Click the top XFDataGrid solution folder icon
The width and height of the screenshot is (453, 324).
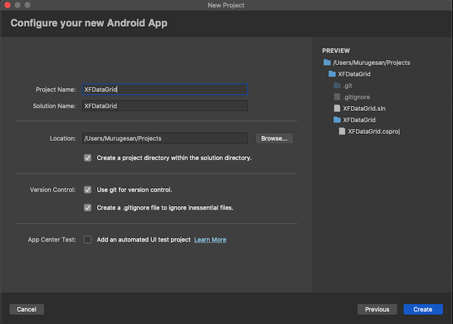tap(332, 74)
